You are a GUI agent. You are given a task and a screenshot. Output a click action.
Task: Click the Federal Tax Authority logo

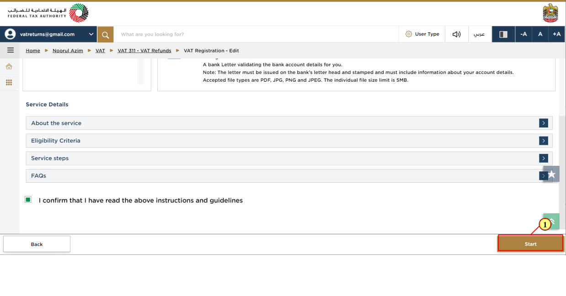tap(48, 13)
